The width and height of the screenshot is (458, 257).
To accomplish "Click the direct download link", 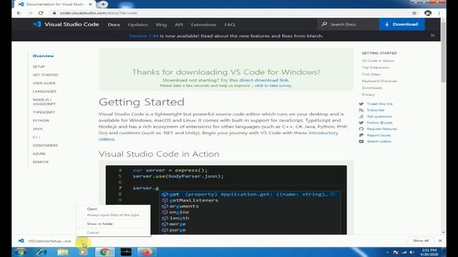I will 264,80.
